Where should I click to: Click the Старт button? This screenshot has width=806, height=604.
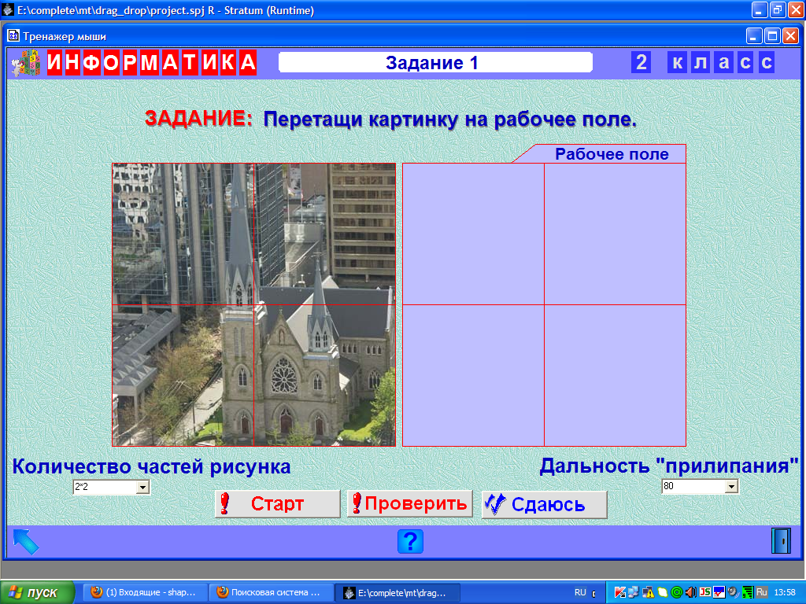(x=278, y=504)
